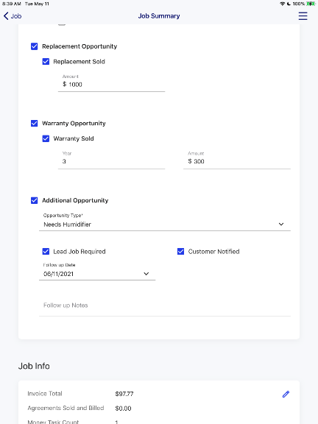318x424 pixels.
Task: Tap the Wi-Fi icon in status bar
Action: pyautogui.click(x=283, y=4)
